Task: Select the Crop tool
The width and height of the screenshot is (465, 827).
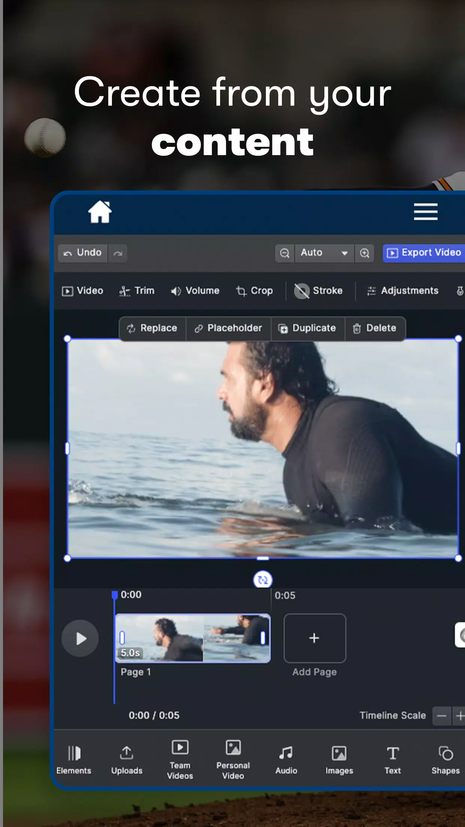Action: 254,291
